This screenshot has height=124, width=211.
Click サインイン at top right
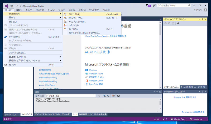coord(198,10)
